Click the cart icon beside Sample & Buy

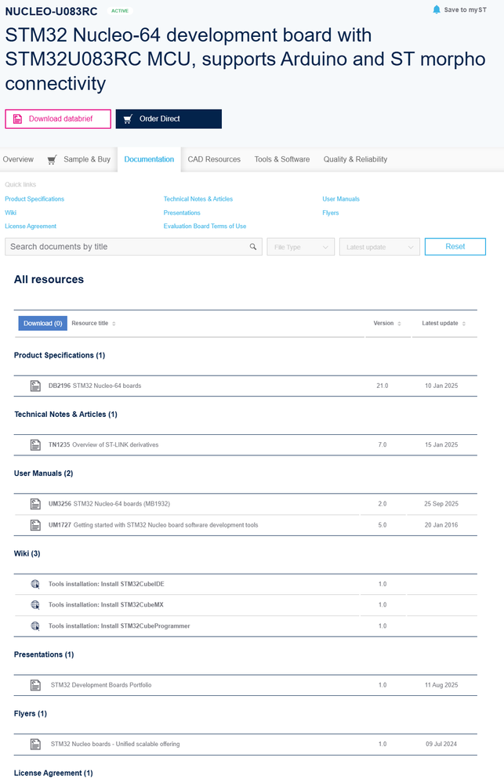[x=52, y=160]
